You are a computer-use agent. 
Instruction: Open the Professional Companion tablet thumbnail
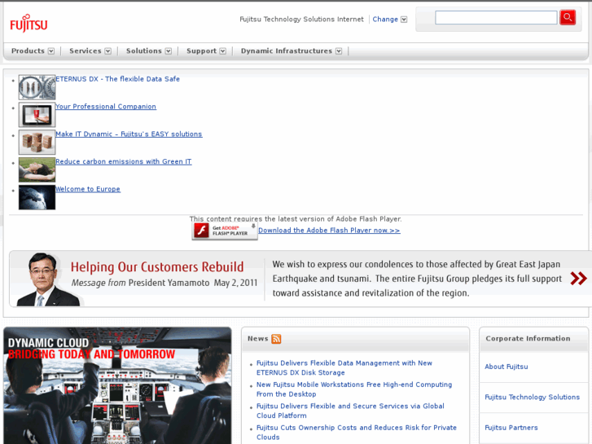coord(37,115)
